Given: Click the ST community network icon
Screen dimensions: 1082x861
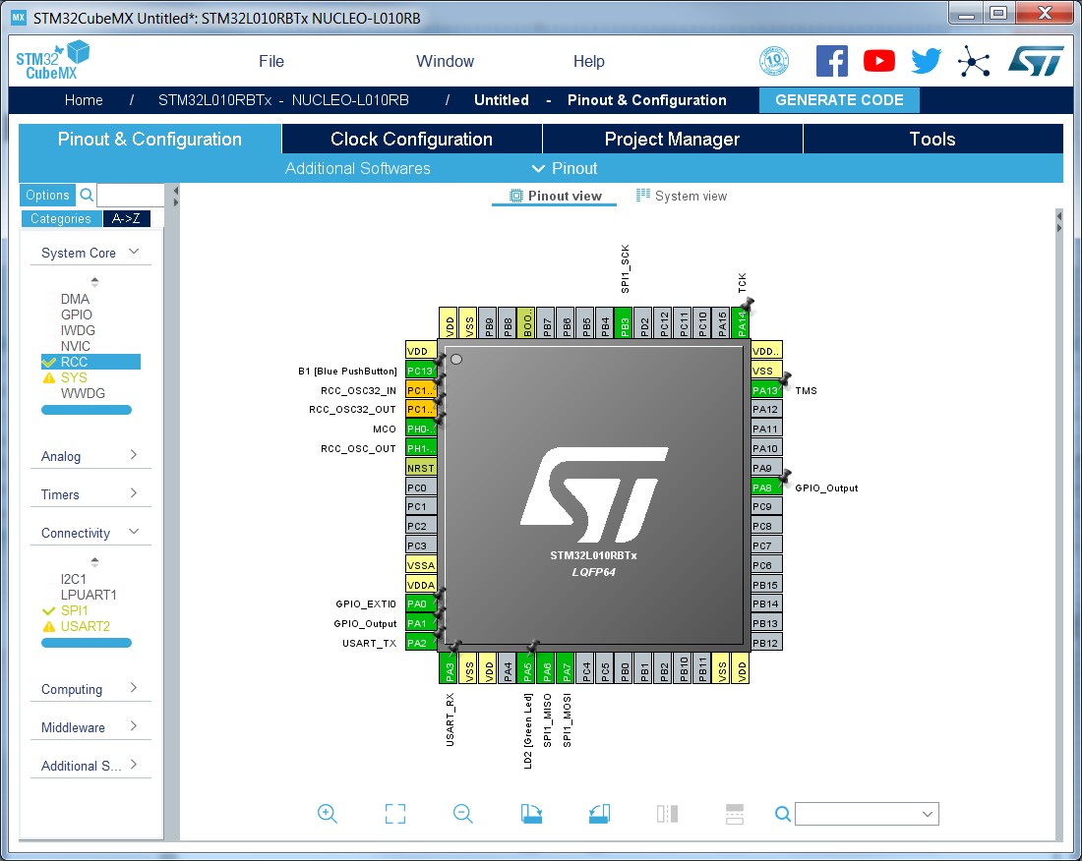Looking at the screenshot, I should 974,61.
